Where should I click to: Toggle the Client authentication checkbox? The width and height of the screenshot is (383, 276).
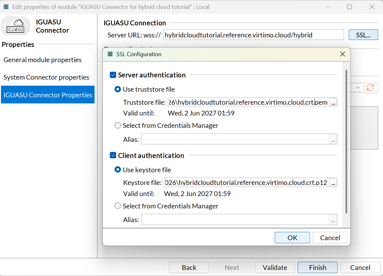113,156
